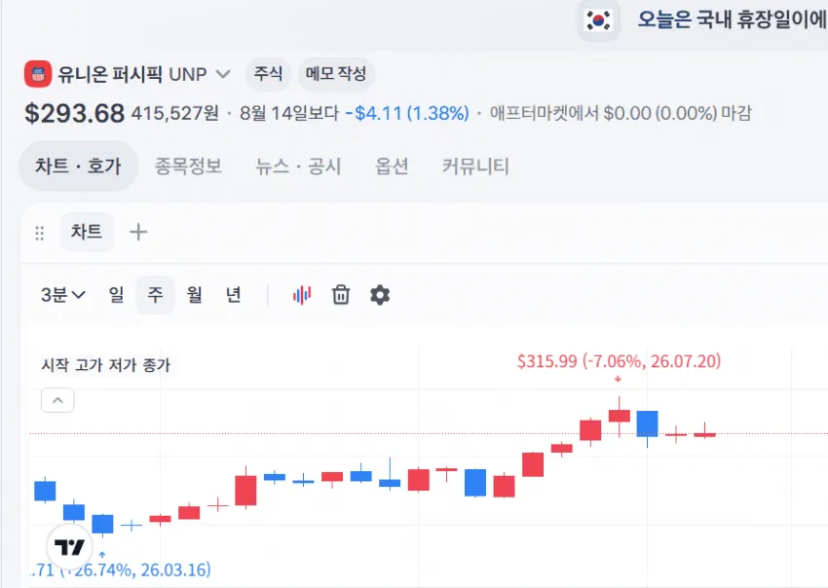Expand the UNP stock selector chevron
The height and width of the screenshot is (588, 828).
pos(223,74)
